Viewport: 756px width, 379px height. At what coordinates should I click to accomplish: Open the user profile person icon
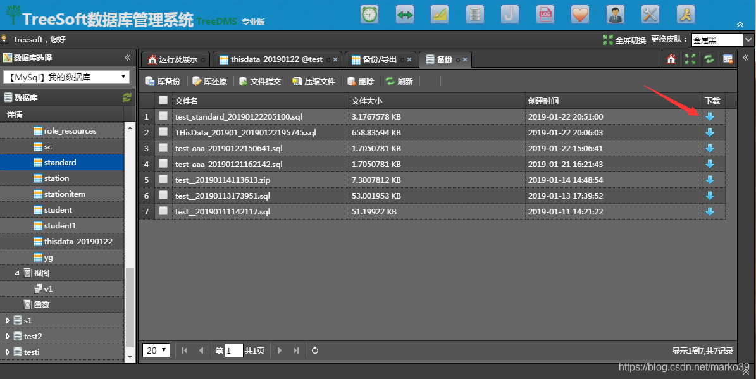coord(615,15)
